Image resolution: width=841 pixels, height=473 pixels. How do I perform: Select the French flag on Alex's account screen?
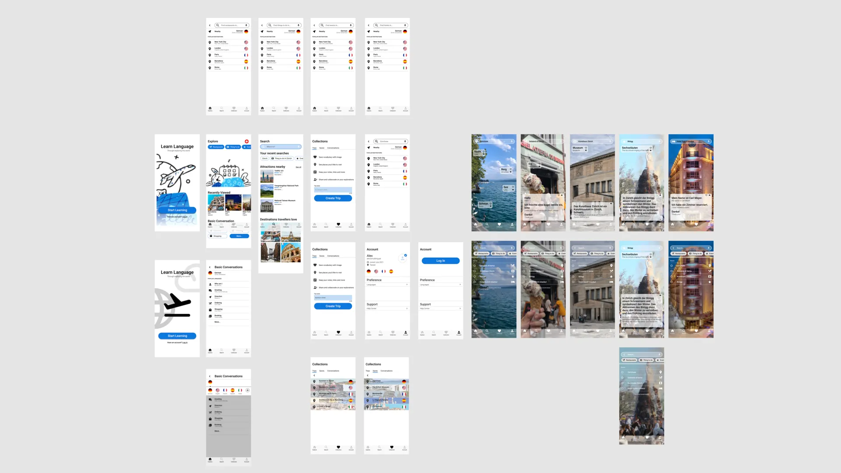coord(384,272)
